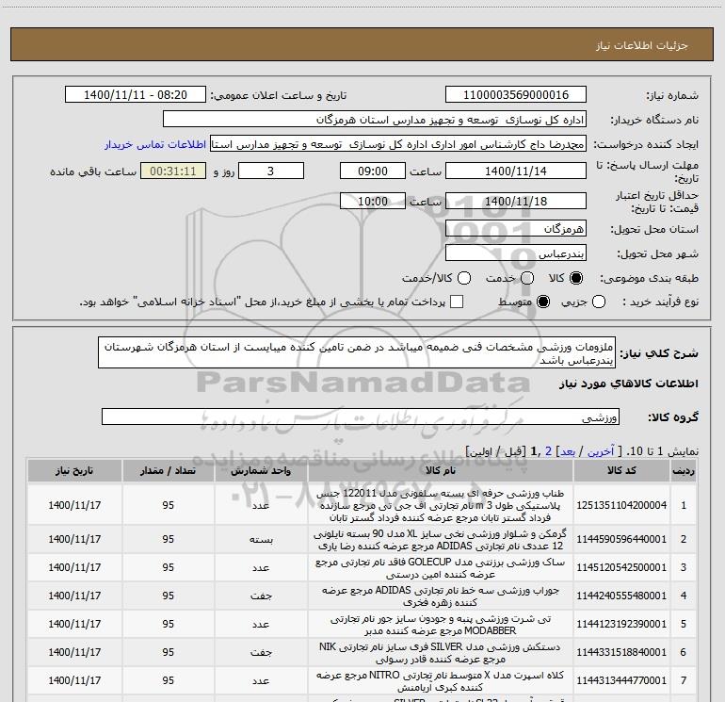Image resolution: width=725 pixels, height=702 pixels.
Task: Click the دستکش ورزشی SILVER item name
Action: [x=441, y=652]
